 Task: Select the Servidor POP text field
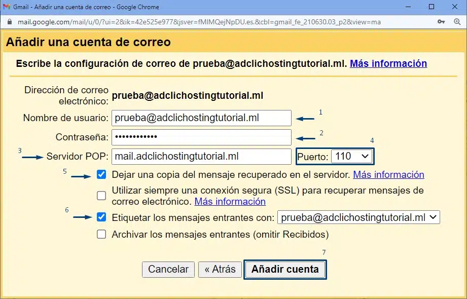[x=201, y=156]
